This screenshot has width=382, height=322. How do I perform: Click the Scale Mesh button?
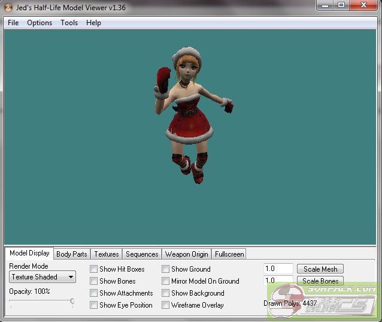pos(320,269)
